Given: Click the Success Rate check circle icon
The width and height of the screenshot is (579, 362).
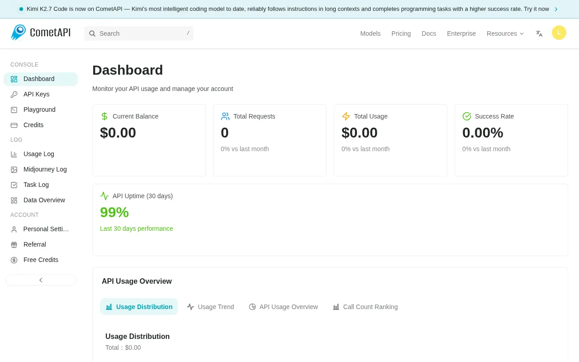Looking at the screenshot, I should point(467,116).
